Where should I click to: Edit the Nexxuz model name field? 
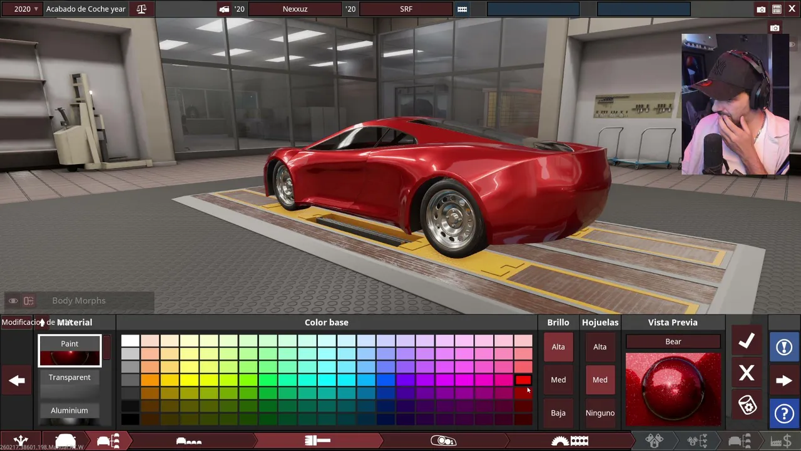(x=295, y=9)
